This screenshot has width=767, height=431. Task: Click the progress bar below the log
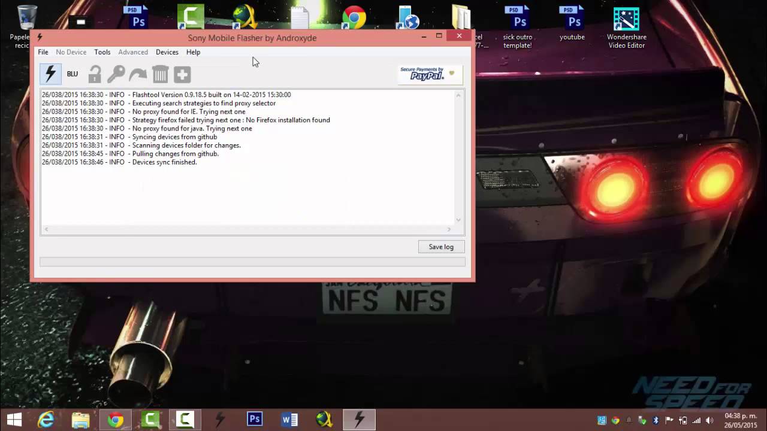[252, 262]
